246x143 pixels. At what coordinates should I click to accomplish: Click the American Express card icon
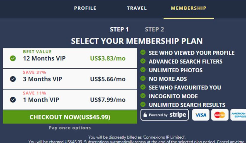238,115
